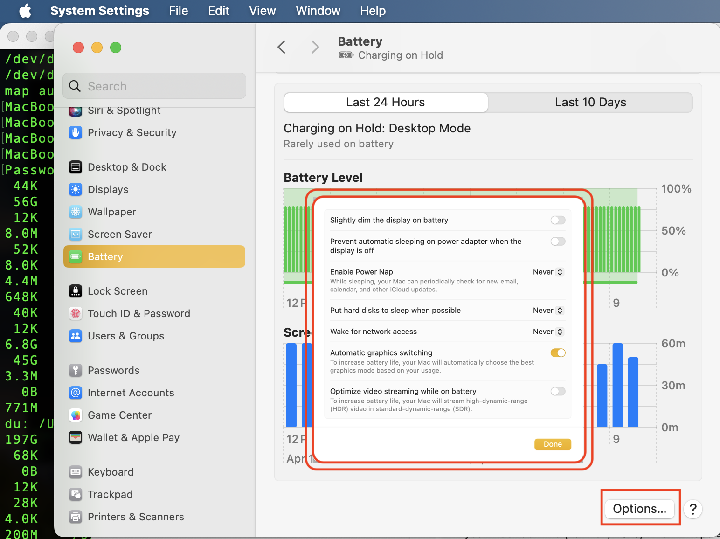
Task: Open Privacy & Security settings
Action: [x=76, y=132]
